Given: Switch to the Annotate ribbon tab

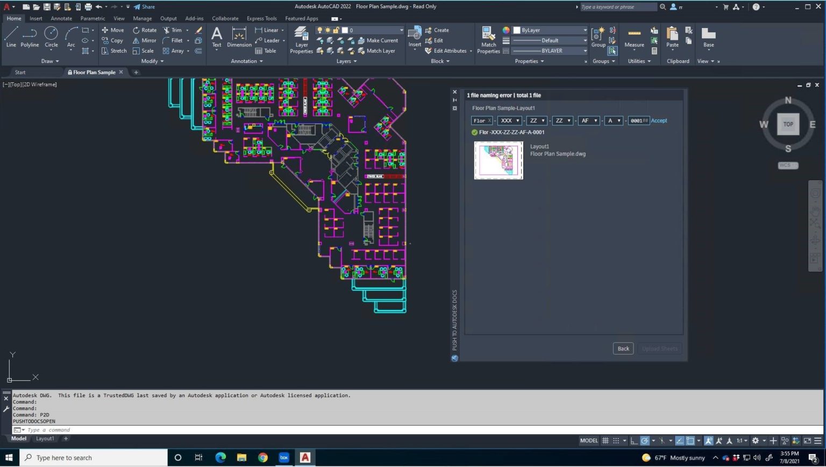Looking at the screenshot, I should [x=61, y=18].
